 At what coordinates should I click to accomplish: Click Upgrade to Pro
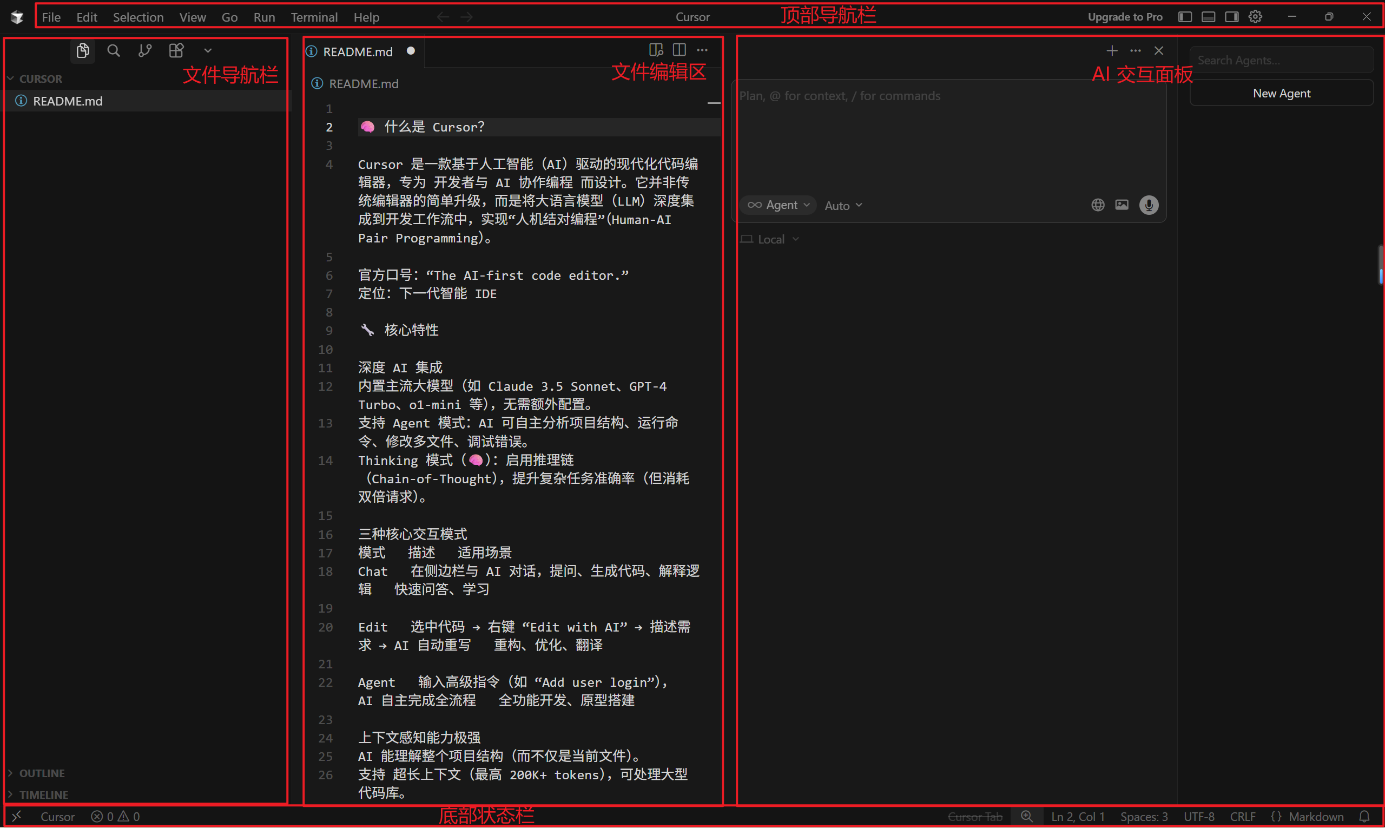click(1125, 17)
